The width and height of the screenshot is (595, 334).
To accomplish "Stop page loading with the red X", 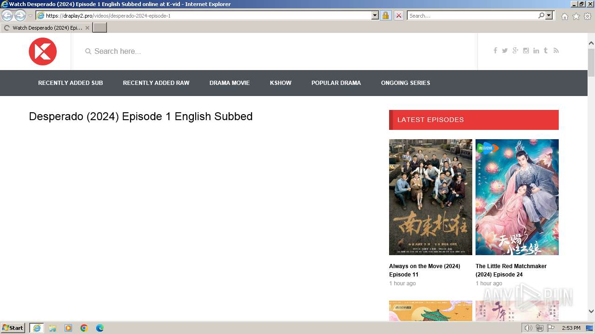I will coord(398,16).
